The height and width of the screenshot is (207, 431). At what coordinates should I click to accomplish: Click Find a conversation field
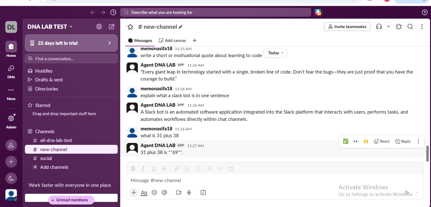71,59
